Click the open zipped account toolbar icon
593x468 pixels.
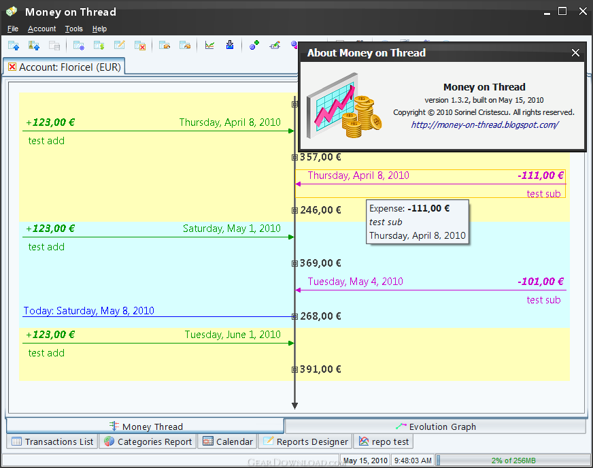[x=34, y=46]
